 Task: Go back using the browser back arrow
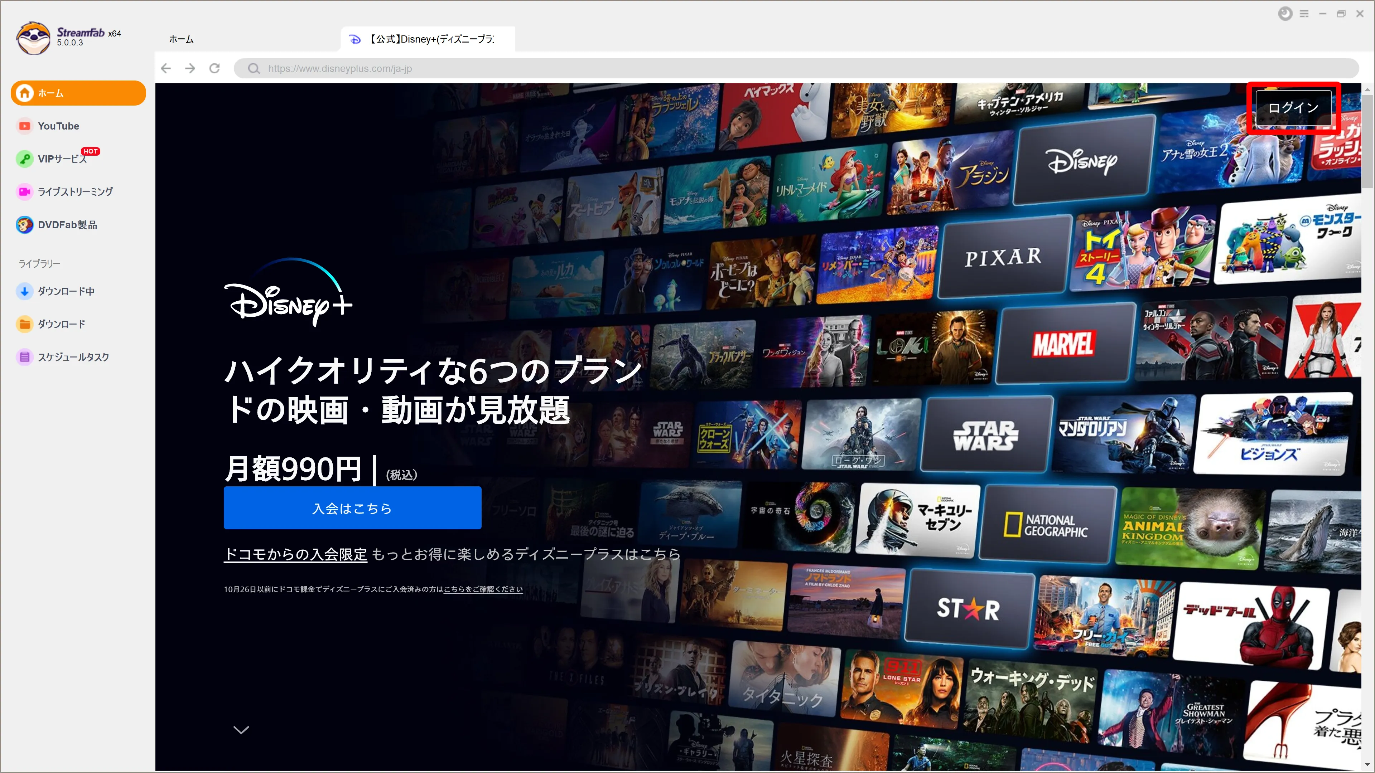click(166, 68)
